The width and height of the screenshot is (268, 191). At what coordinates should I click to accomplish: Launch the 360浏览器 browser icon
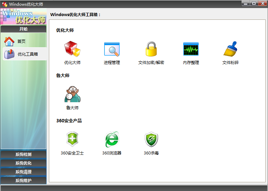click(x=112, y=139)
